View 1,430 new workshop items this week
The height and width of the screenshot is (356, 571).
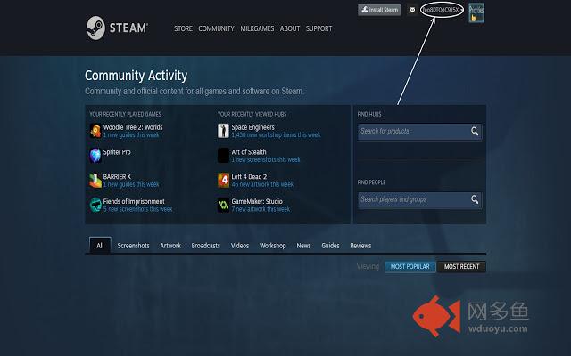tap(276, 134)
